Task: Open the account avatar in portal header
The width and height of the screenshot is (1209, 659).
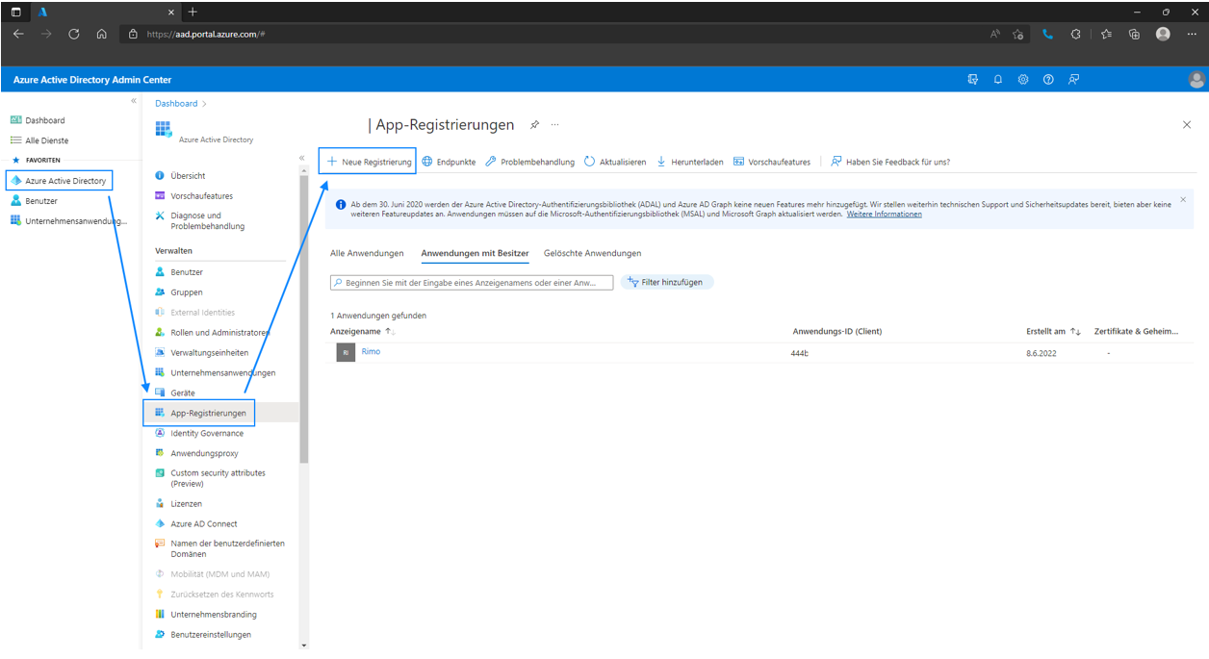Action: [1196, 79]
